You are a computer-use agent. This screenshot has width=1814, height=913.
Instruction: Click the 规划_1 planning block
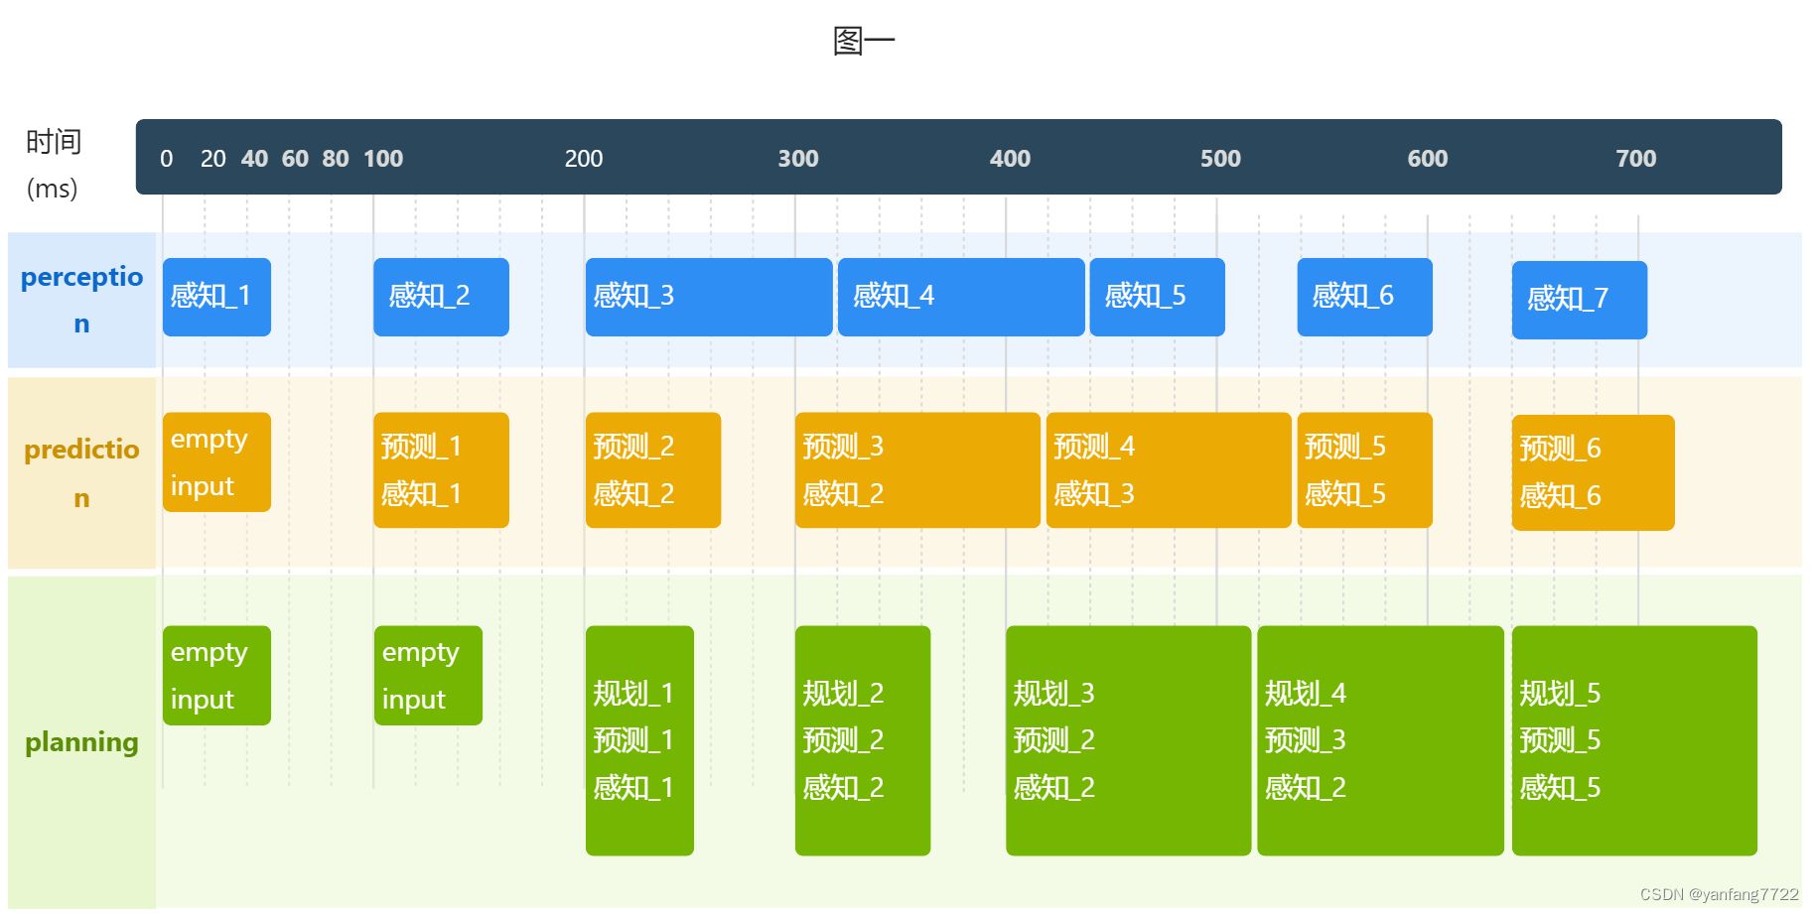click(x=639, y=740)
